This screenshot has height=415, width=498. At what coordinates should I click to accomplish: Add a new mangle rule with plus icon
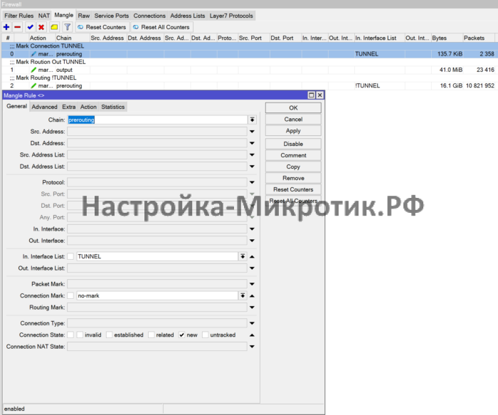[x=6, y=27]
